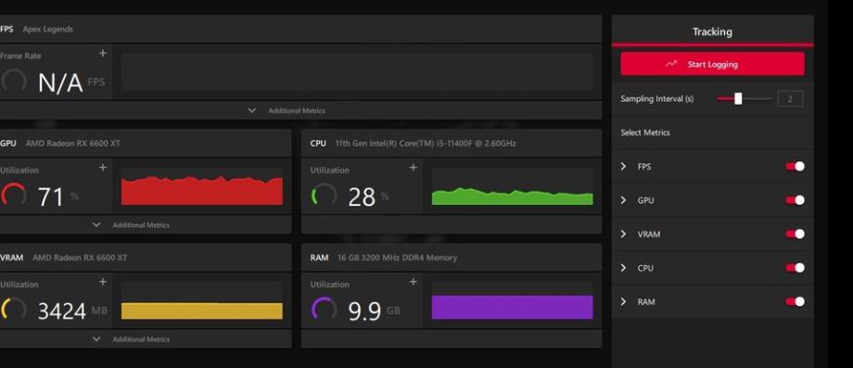853x368 pixels.
Task: Expand Additional Metrics under Frame Rate
Action: coord(286,110)
